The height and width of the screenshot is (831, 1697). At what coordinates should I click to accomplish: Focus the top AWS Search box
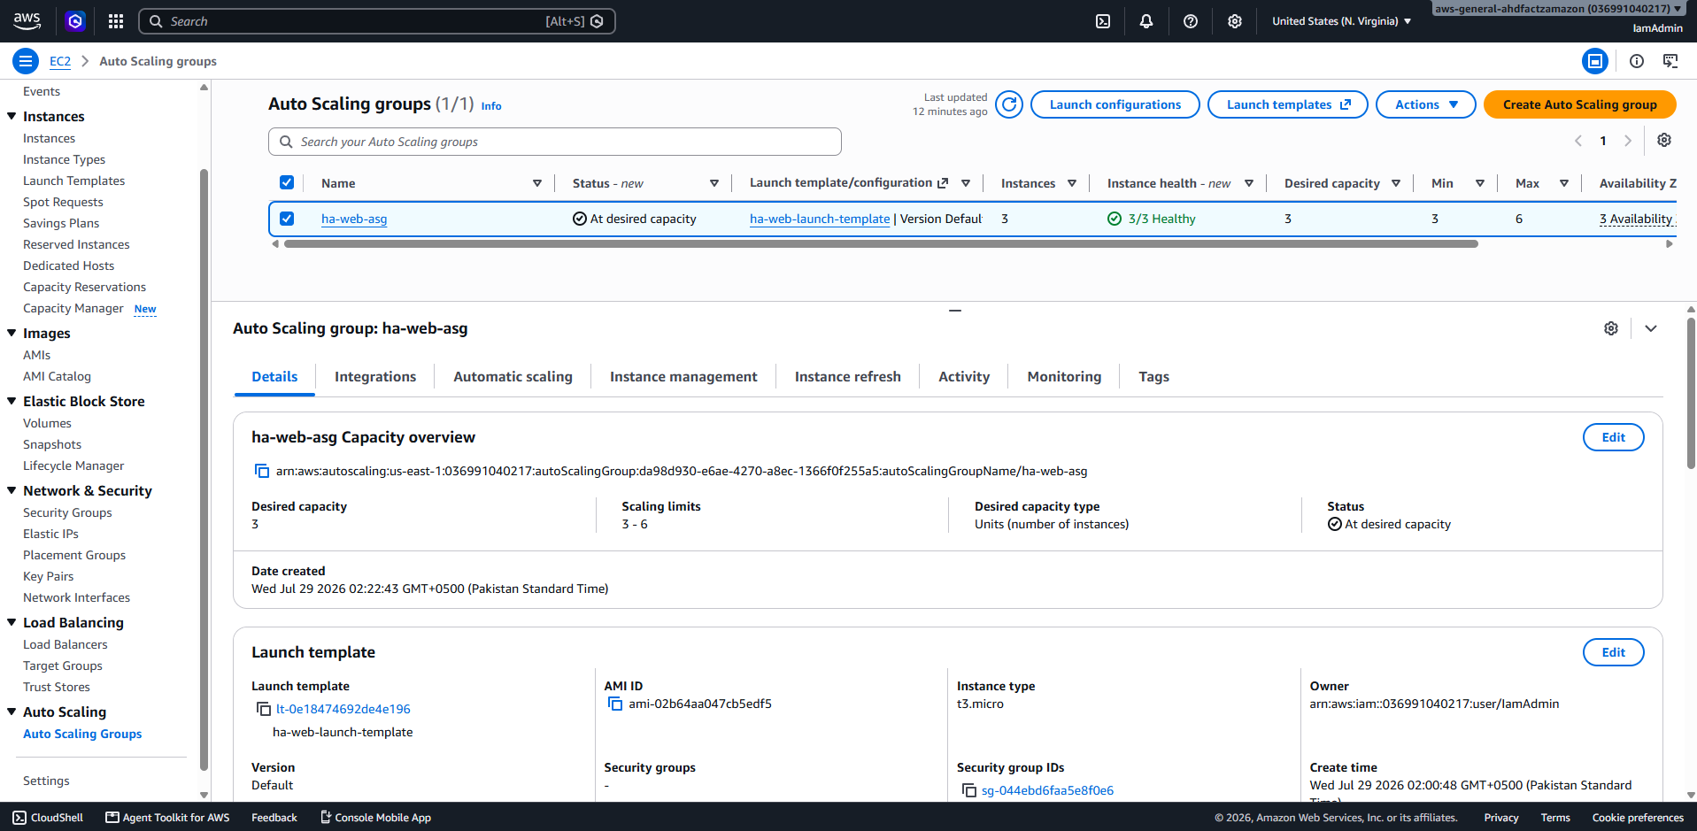(x=376, y=21)
